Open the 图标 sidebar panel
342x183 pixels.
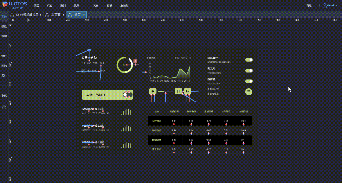tap(4, 66)
